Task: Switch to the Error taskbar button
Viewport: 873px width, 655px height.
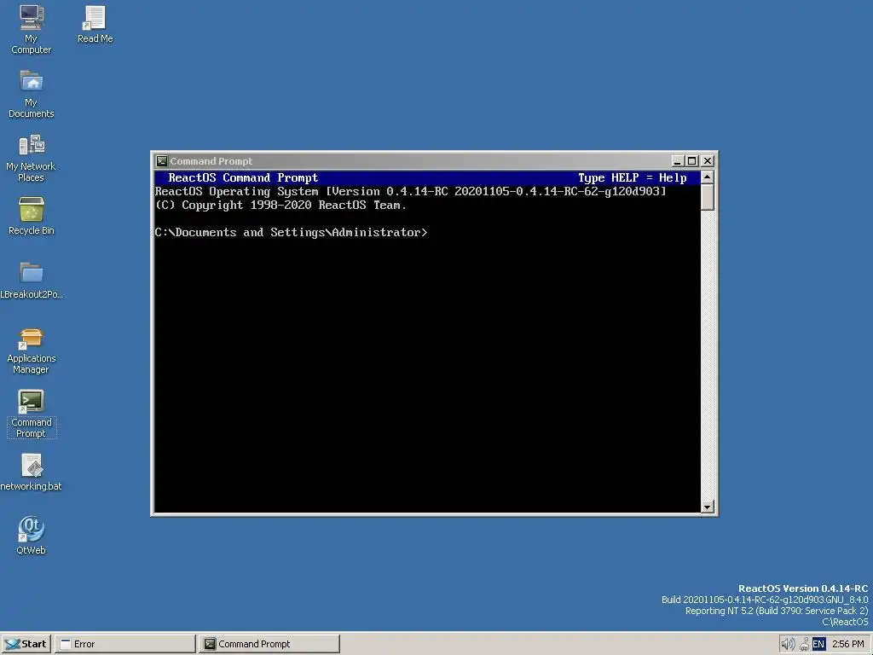Action: coord(125,644)
